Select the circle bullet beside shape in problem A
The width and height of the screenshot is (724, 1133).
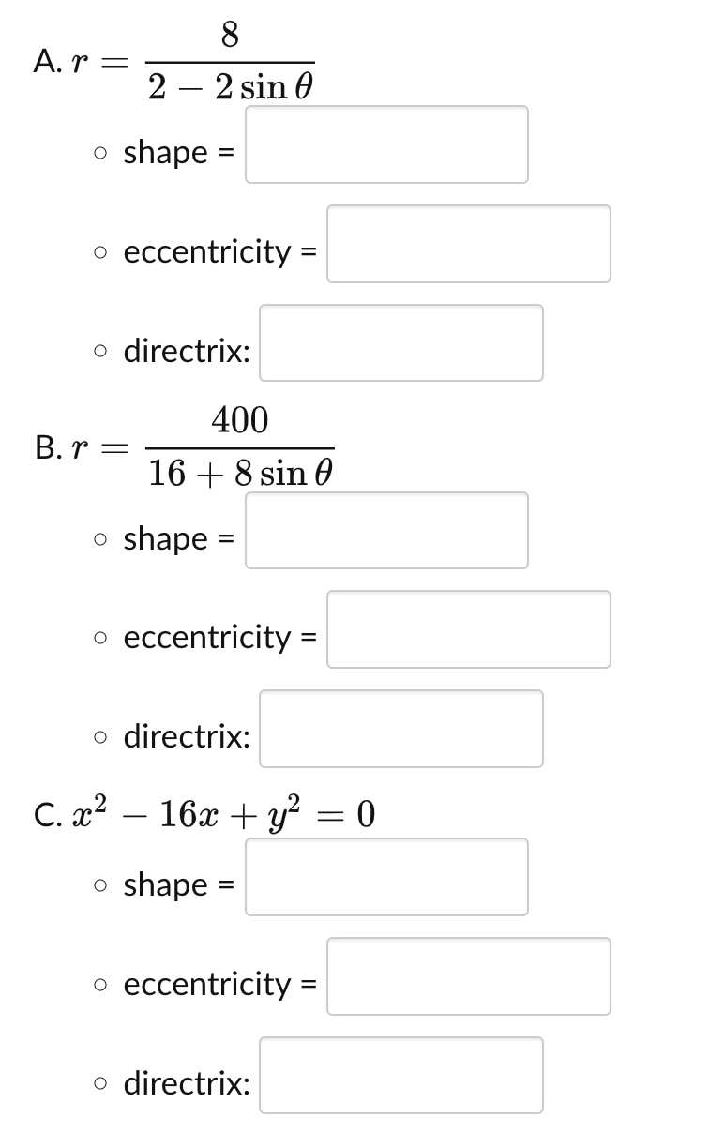[x=98, y=153]
